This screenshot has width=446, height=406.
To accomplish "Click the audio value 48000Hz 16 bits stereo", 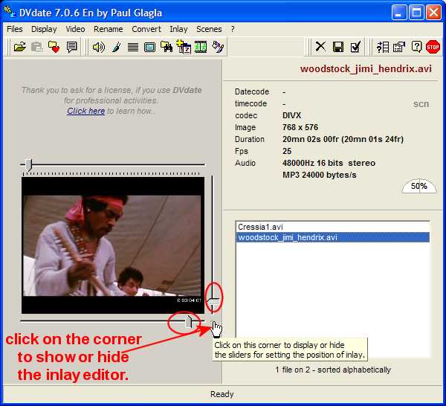I will (329, 163).
